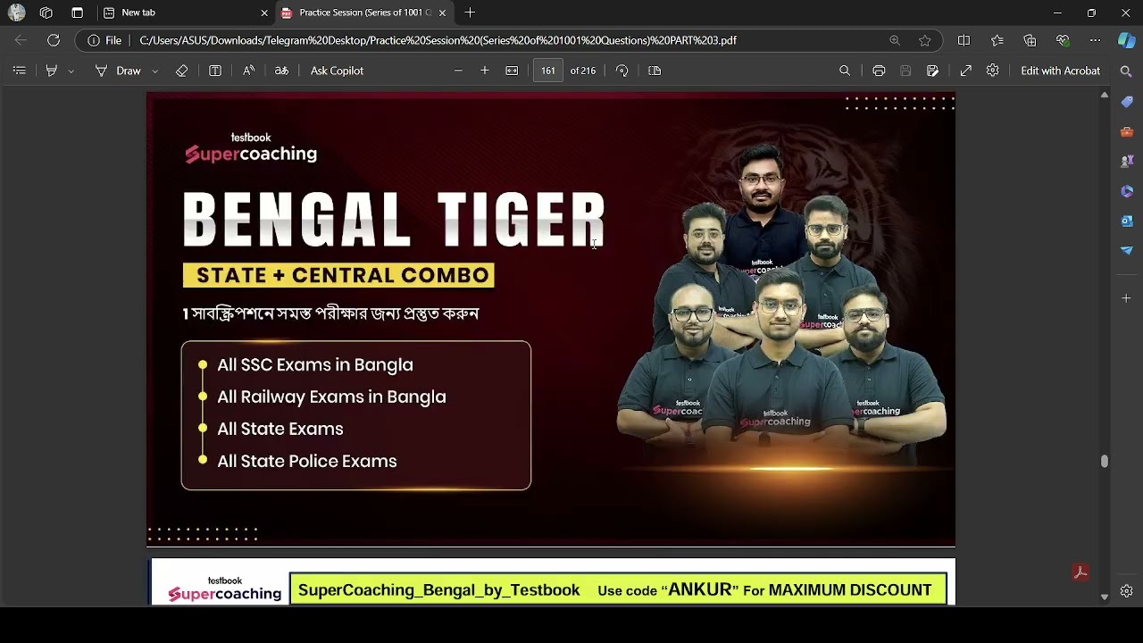This screenshot has height=643, width=1143.
Task: Open the sidebar Tools briefcase icon
Action: [x=1127, y=132]
